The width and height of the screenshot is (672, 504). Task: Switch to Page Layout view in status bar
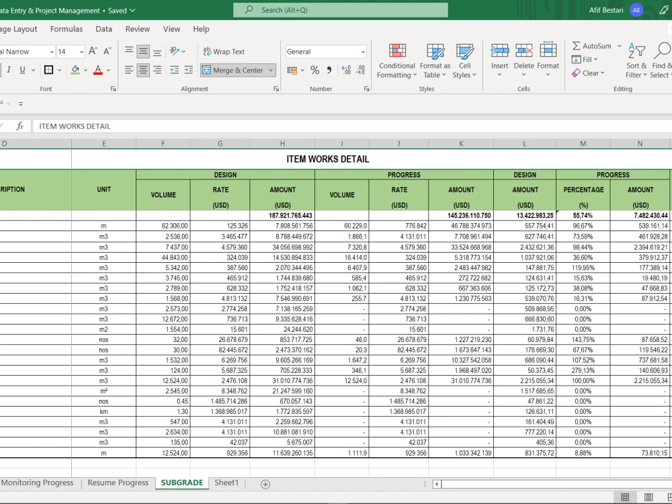point(648,497)
